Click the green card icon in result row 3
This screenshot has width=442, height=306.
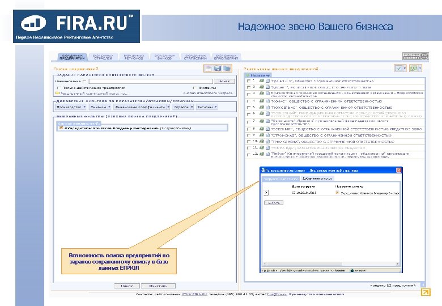pyautogui.click(x=262, y=93)
